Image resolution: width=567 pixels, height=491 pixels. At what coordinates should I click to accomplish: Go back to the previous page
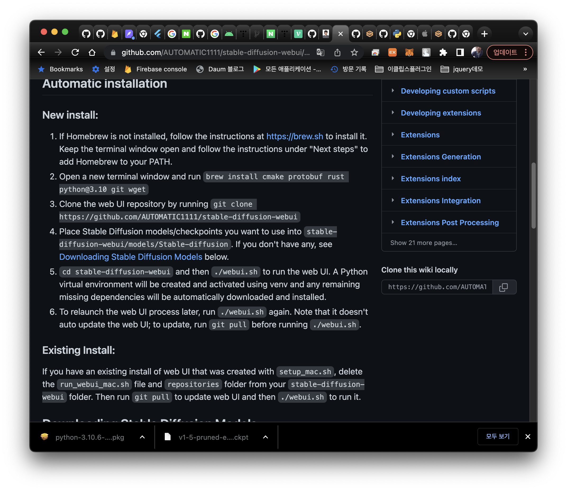click(41, 52)
